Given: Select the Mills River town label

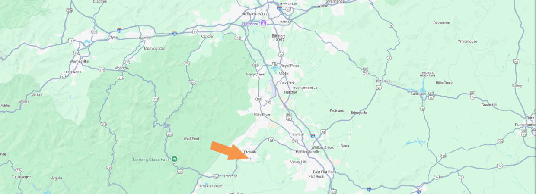Looking at the screenshot, I should pyautogui.click(x=262, y=115).
